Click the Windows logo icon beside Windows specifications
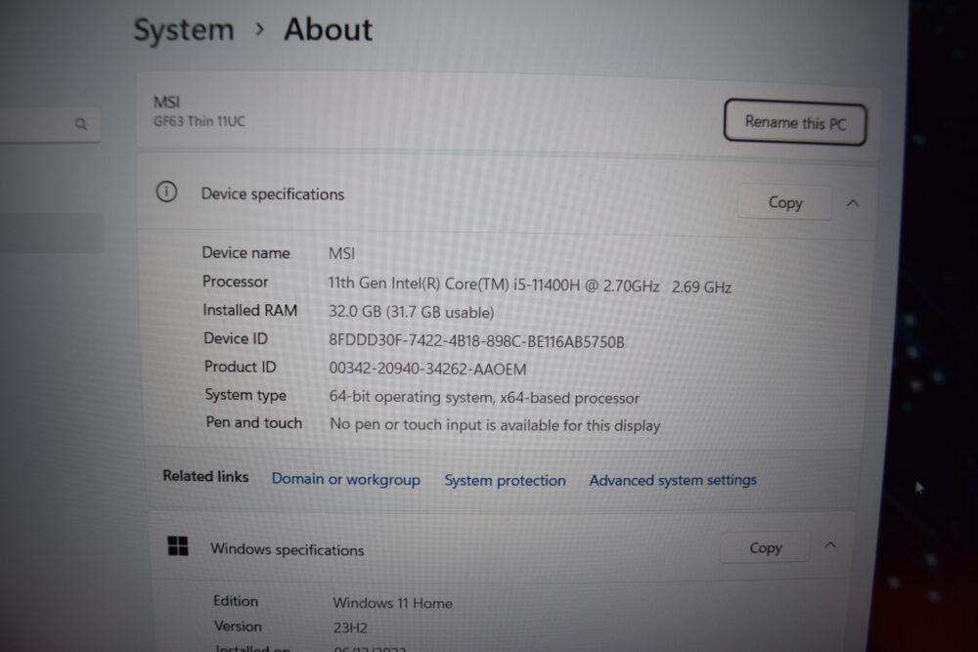 pyautogui.click(x=178, y=546)
